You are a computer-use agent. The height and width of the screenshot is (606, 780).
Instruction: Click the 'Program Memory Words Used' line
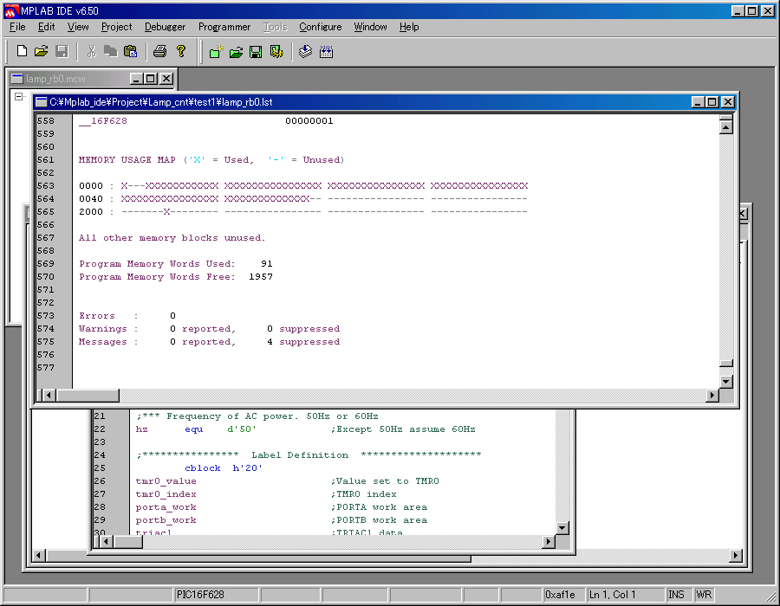tap(176, 264)
